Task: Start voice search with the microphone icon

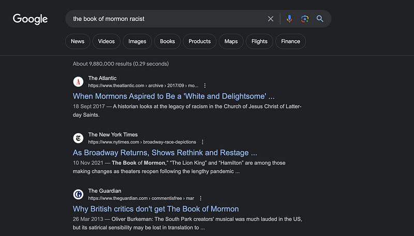Action: pyautogui.click(x=289, y=19)
